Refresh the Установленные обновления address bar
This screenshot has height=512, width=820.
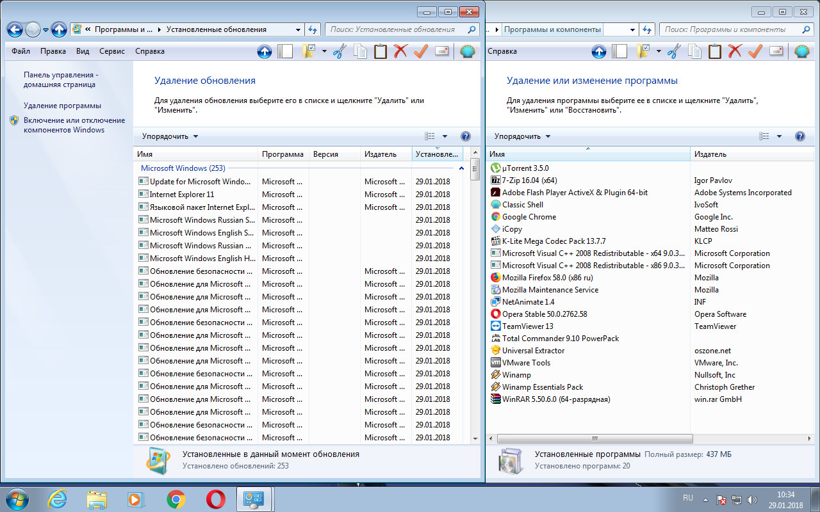coord(313,29)
